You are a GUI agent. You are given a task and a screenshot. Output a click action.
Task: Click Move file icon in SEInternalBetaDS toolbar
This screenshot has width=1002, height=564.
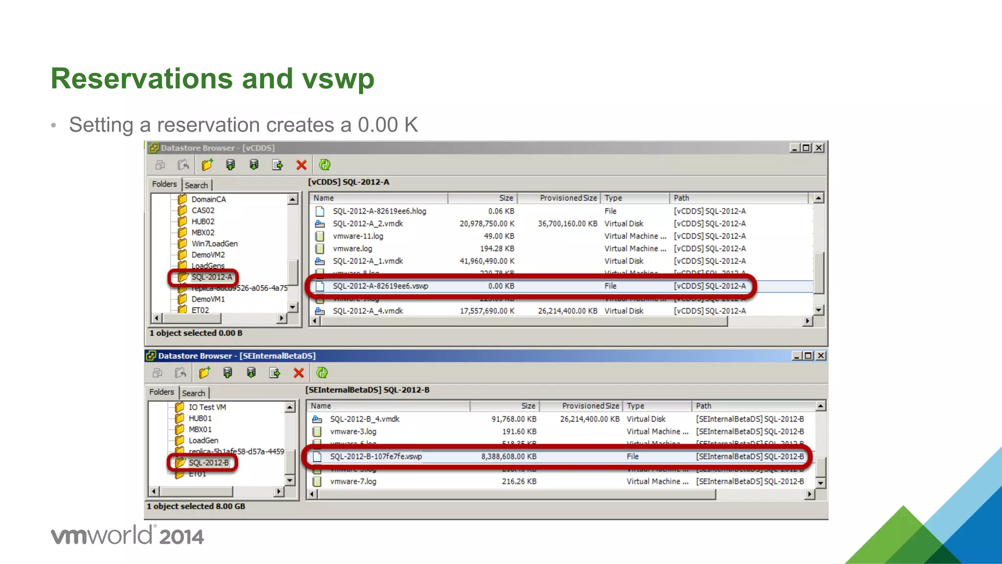pyautogui.click(x=275, y=373)
